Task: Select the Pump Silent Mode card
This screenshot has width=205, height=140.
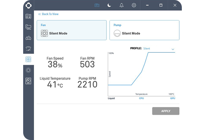Action: (145, 30)
